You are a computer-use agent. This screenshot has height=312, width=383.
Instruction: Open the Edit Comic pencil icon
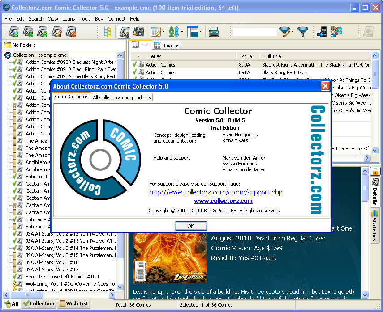(x=57, y=32)
